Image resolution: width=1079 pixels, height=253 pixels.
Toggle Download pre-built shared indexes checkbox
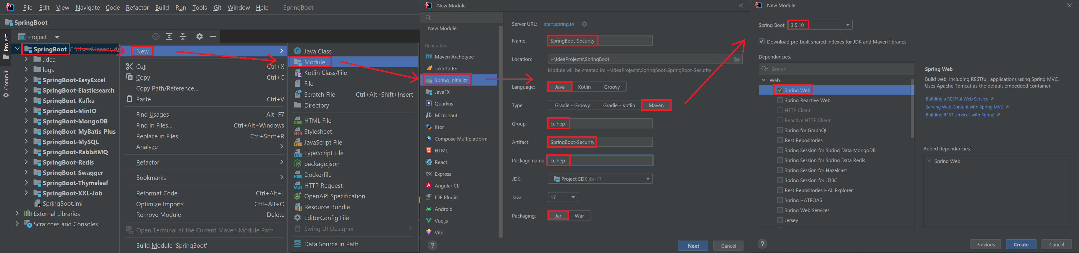[x=761, y=42]
